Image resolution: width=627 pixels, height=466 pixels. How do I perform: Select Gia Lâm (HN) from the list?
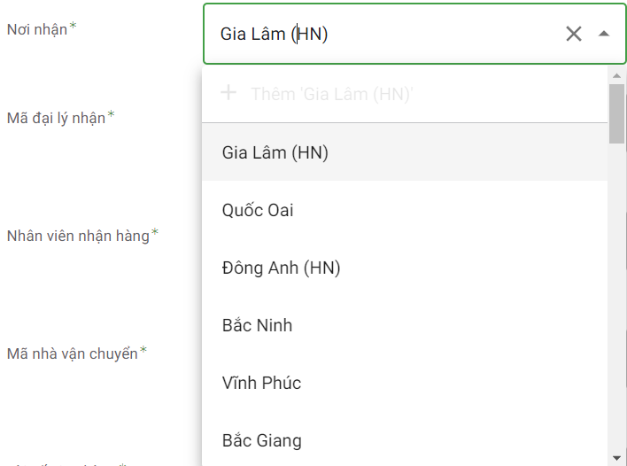[x=275, y=152]
